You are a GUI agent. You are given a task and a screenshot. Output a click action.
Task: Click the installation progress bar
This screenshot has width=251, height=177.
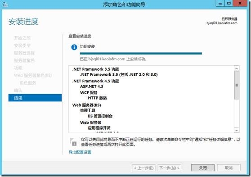click(141, 54)
